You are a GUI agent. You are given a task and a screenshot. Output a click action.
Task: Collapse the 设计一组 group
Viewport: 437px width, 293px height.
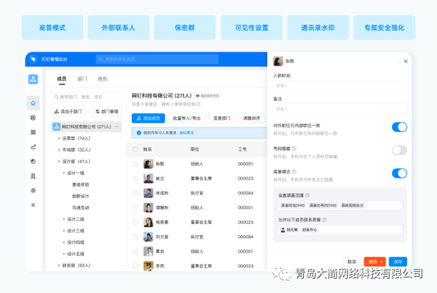(x=64, y=173)
